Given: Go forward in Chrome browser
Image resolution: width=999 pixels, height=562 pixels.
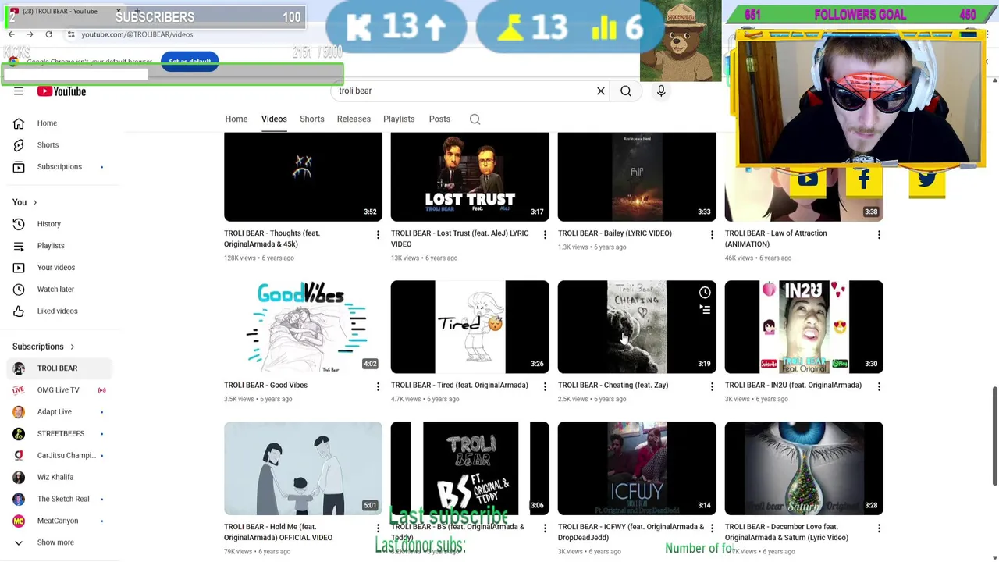Looking at the screenshot, I should (30, 34).
